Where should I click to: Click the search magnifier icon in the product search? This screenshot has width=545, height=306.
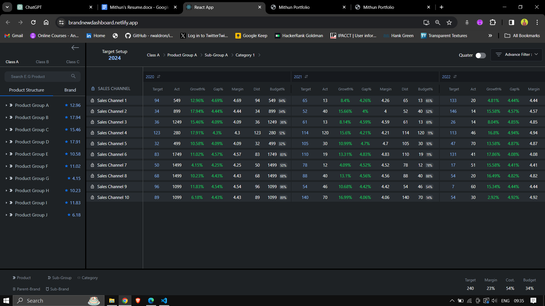(x=73, y=76)
